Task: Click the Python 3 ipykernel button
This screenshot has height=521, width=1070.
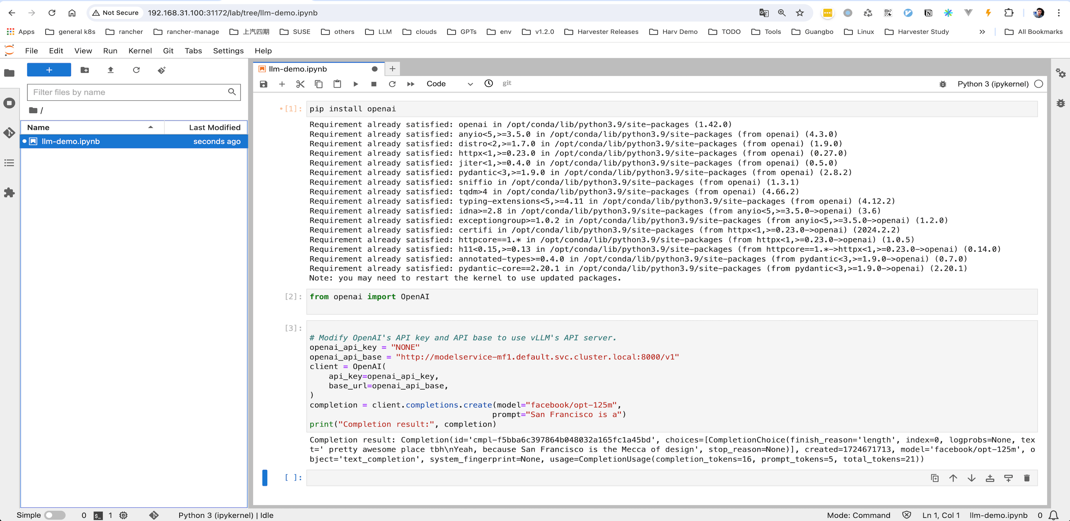Action: pyautogui.click(x=993, y=83)
